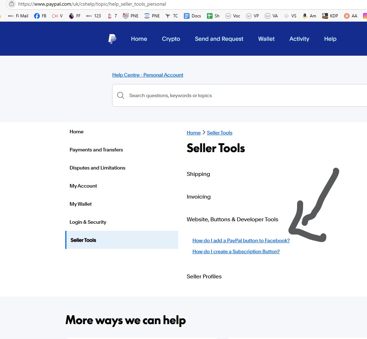Image resolution: width=367 pixels, height=339 pixels.
Task: Open the VS bookmark
Action: (x=290, y=16)
